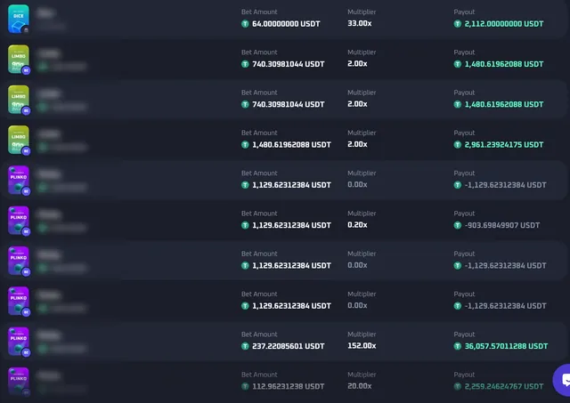Click the Limbo icon for the 2,961.23924175 payout
The image size is (570, 403).
click(x=19, y=140)
